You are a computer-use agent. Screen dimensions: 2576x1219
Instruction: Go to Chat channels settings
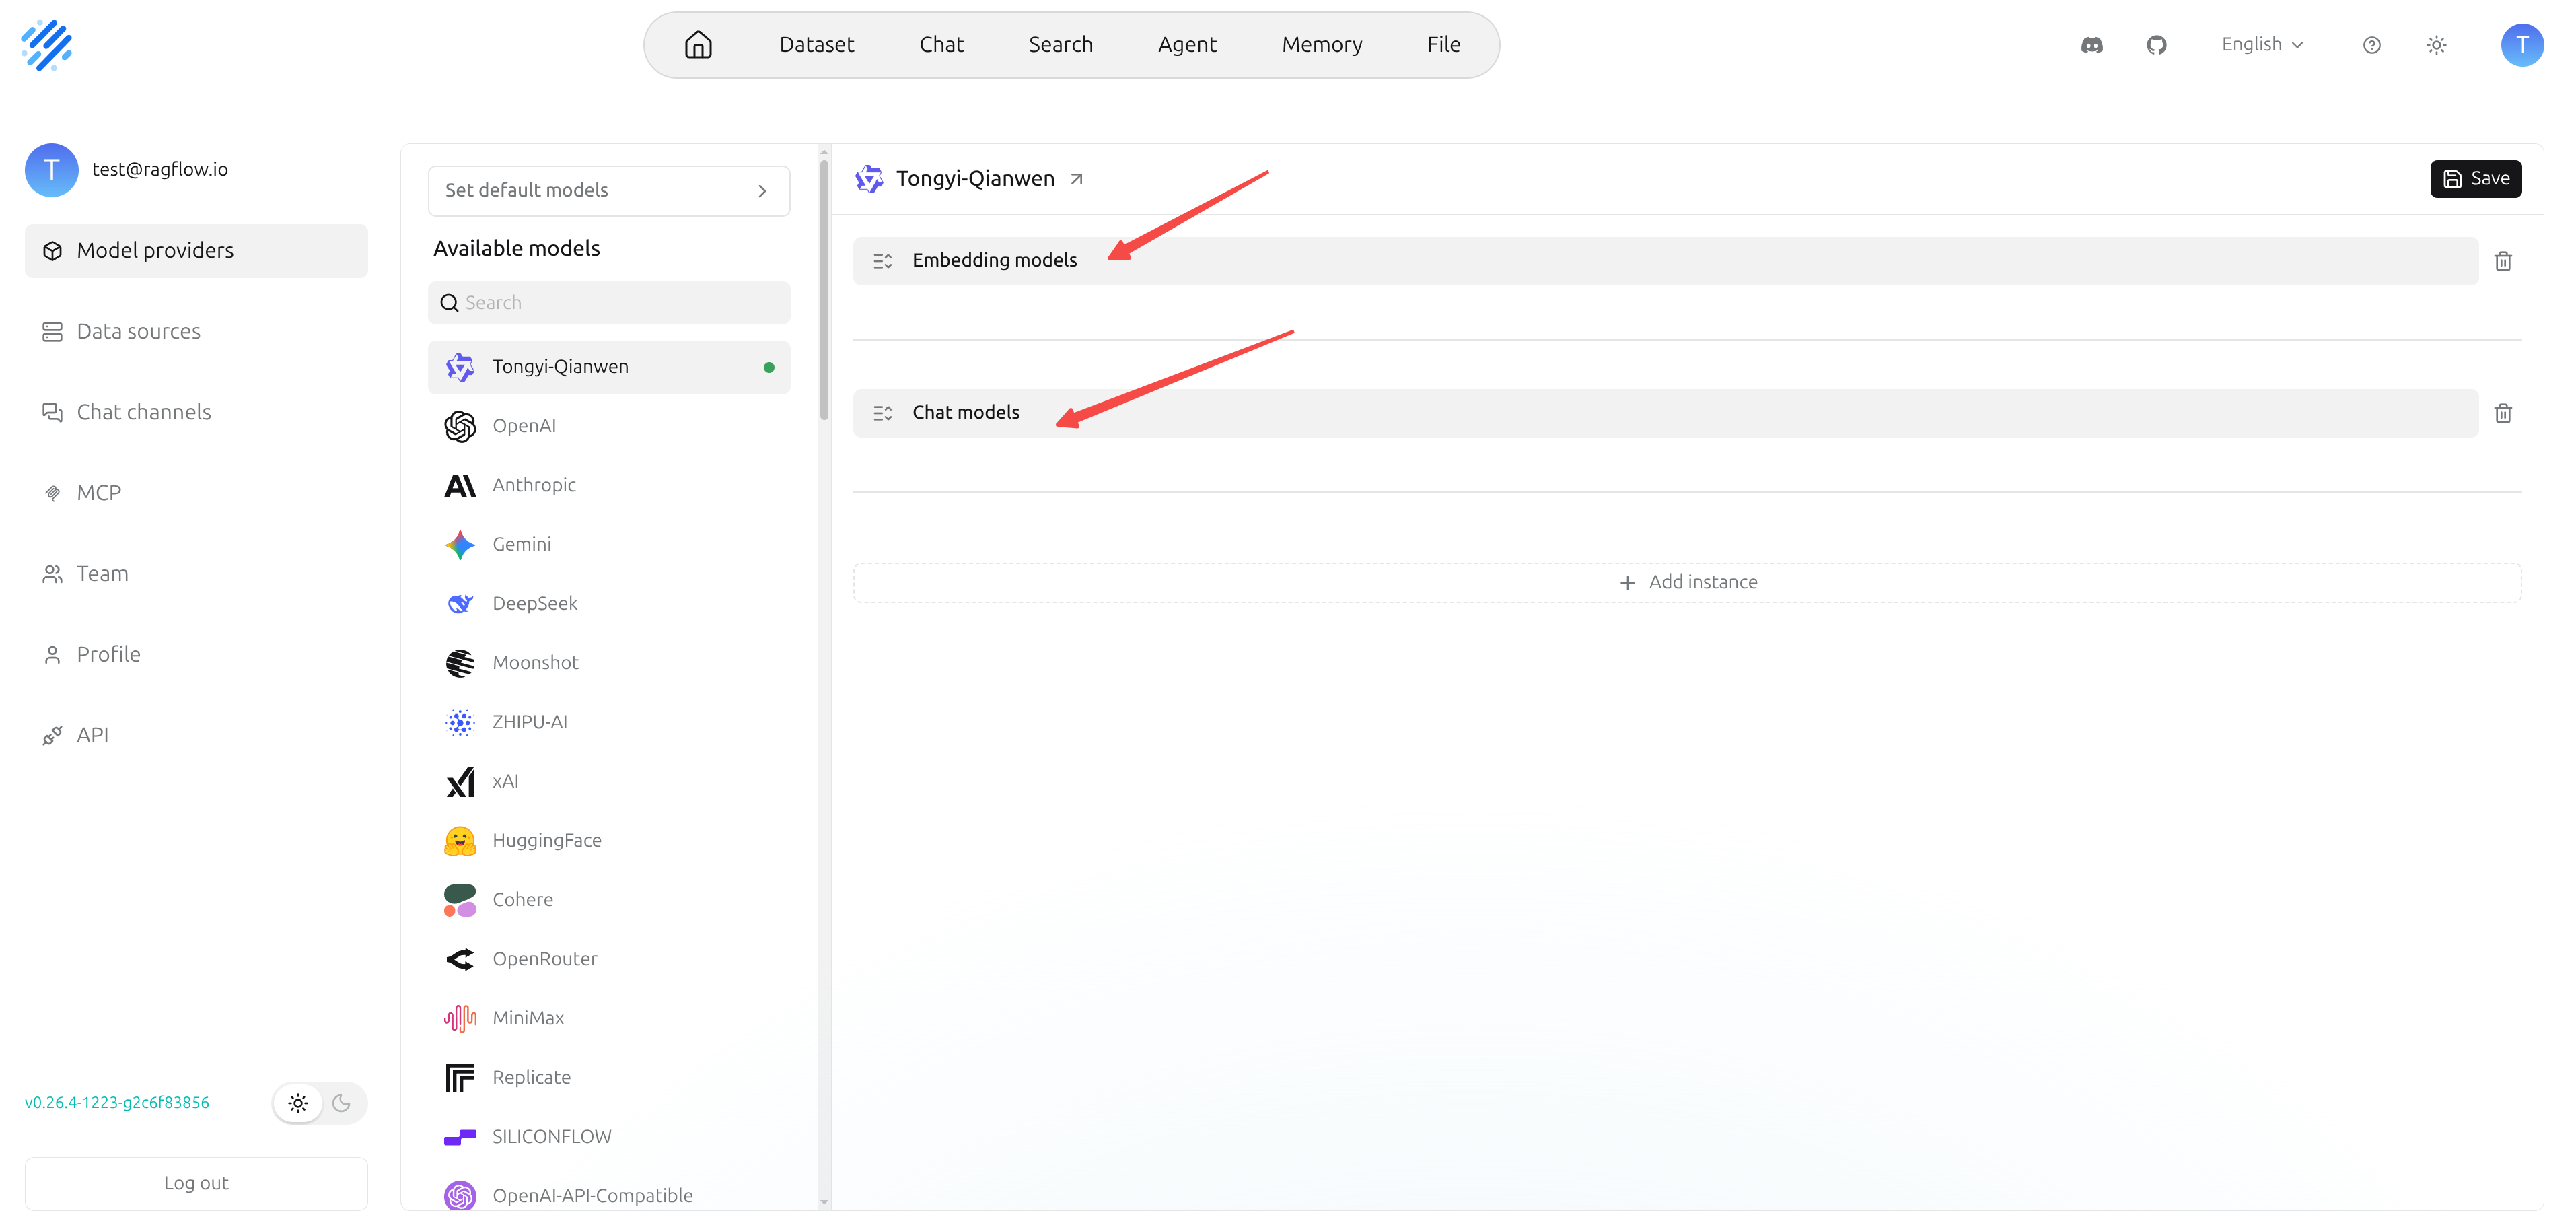tap(196, 413)
